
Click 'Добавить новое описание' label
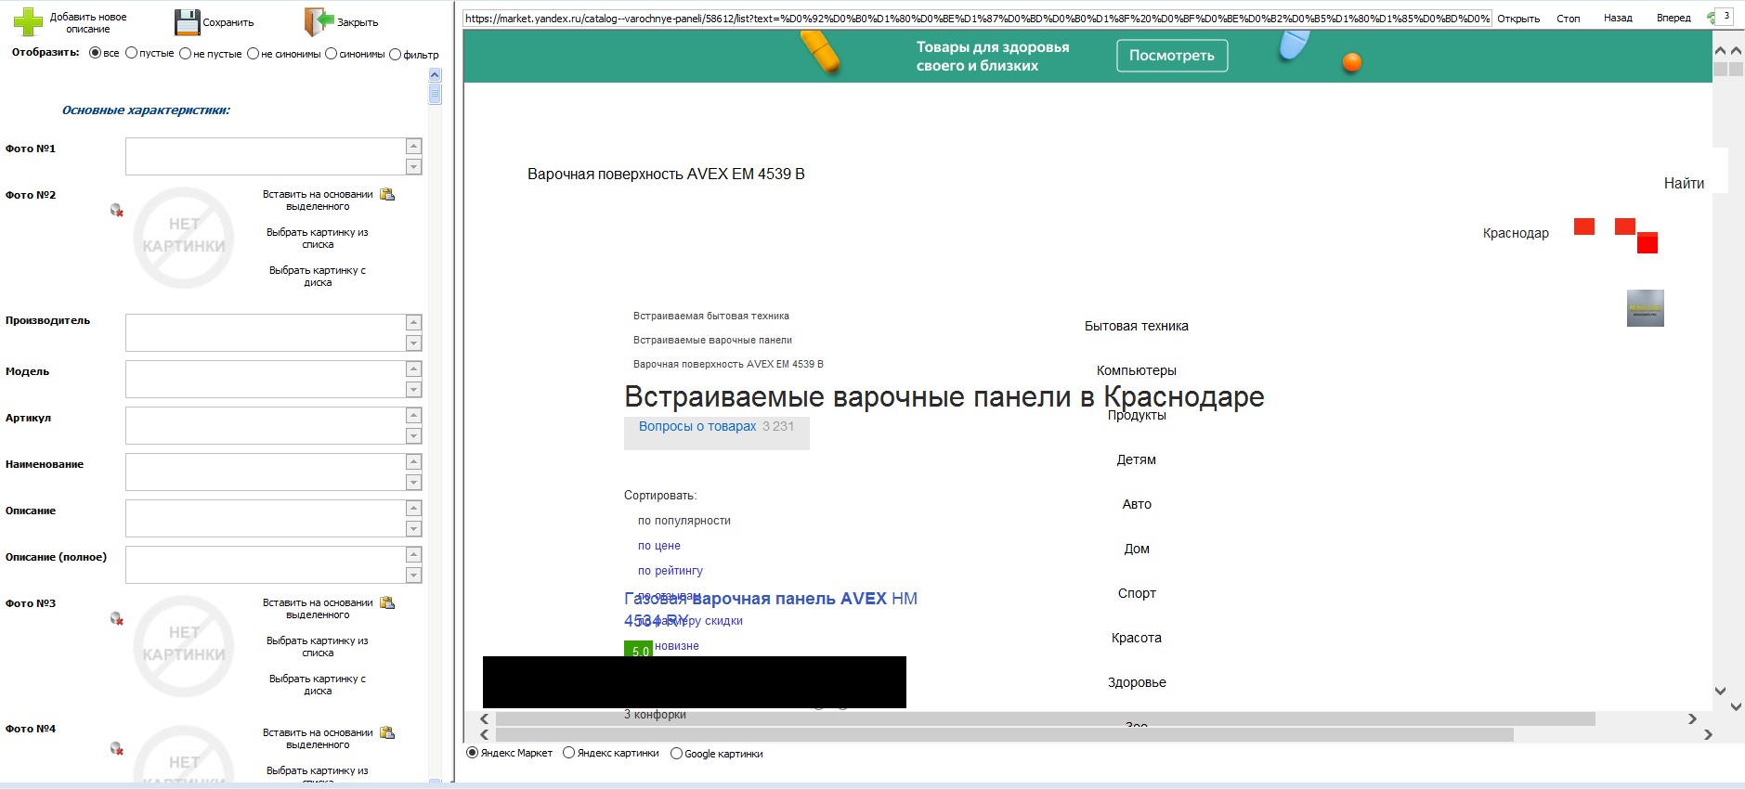click(88, 22)
